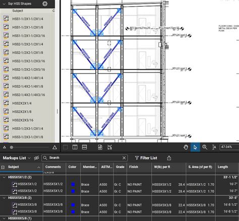This screenshot has width=239, height=221.
Task: Open the Filter List button
Action: [x=146, y=158]
